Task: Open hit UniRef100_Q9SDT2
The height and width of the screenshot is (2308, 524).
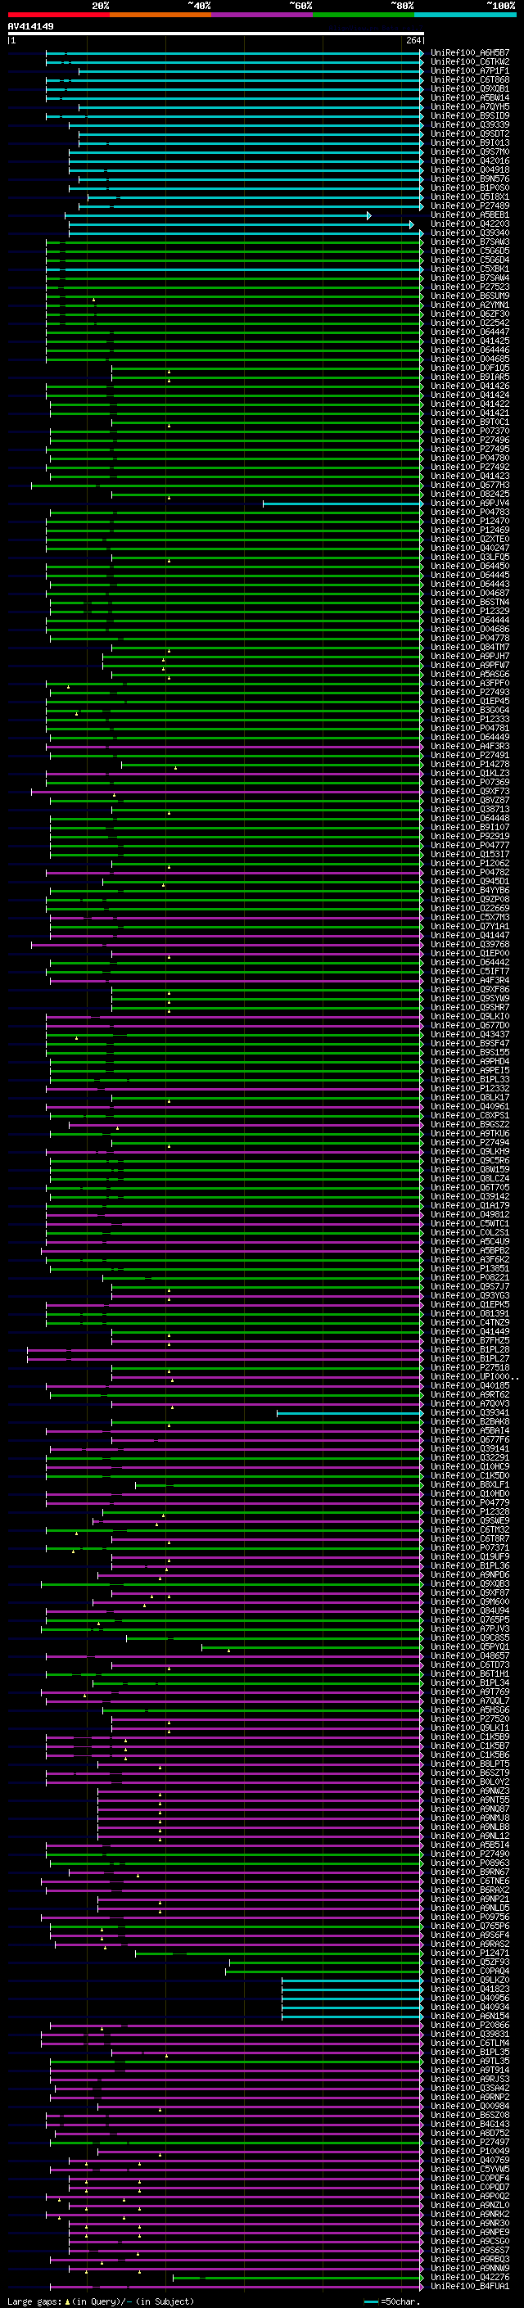Action: click(x=470, y=133)
